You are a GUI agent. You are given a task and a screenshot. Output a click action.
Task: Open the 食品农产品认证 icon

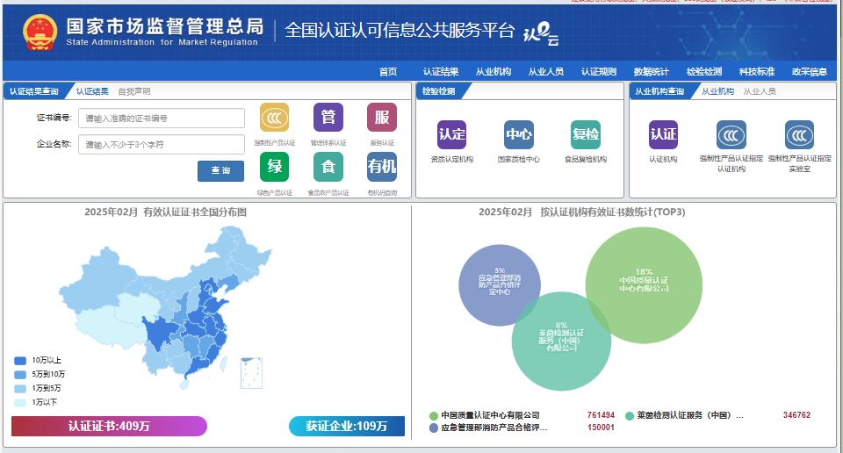pyautogui.click(x=328, y=167)
